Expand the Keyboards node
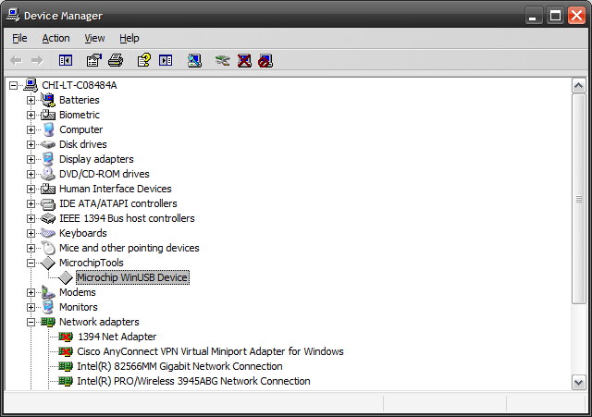 tap(31, 233)
